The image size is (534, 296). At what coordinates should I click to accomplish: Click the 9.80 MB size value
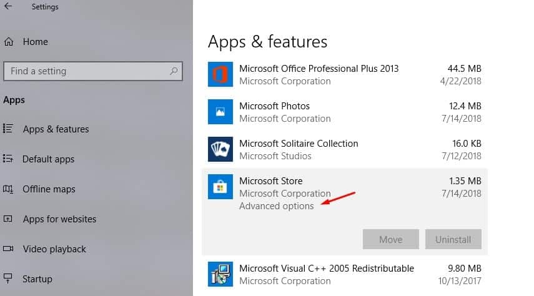tap(465, 269)
